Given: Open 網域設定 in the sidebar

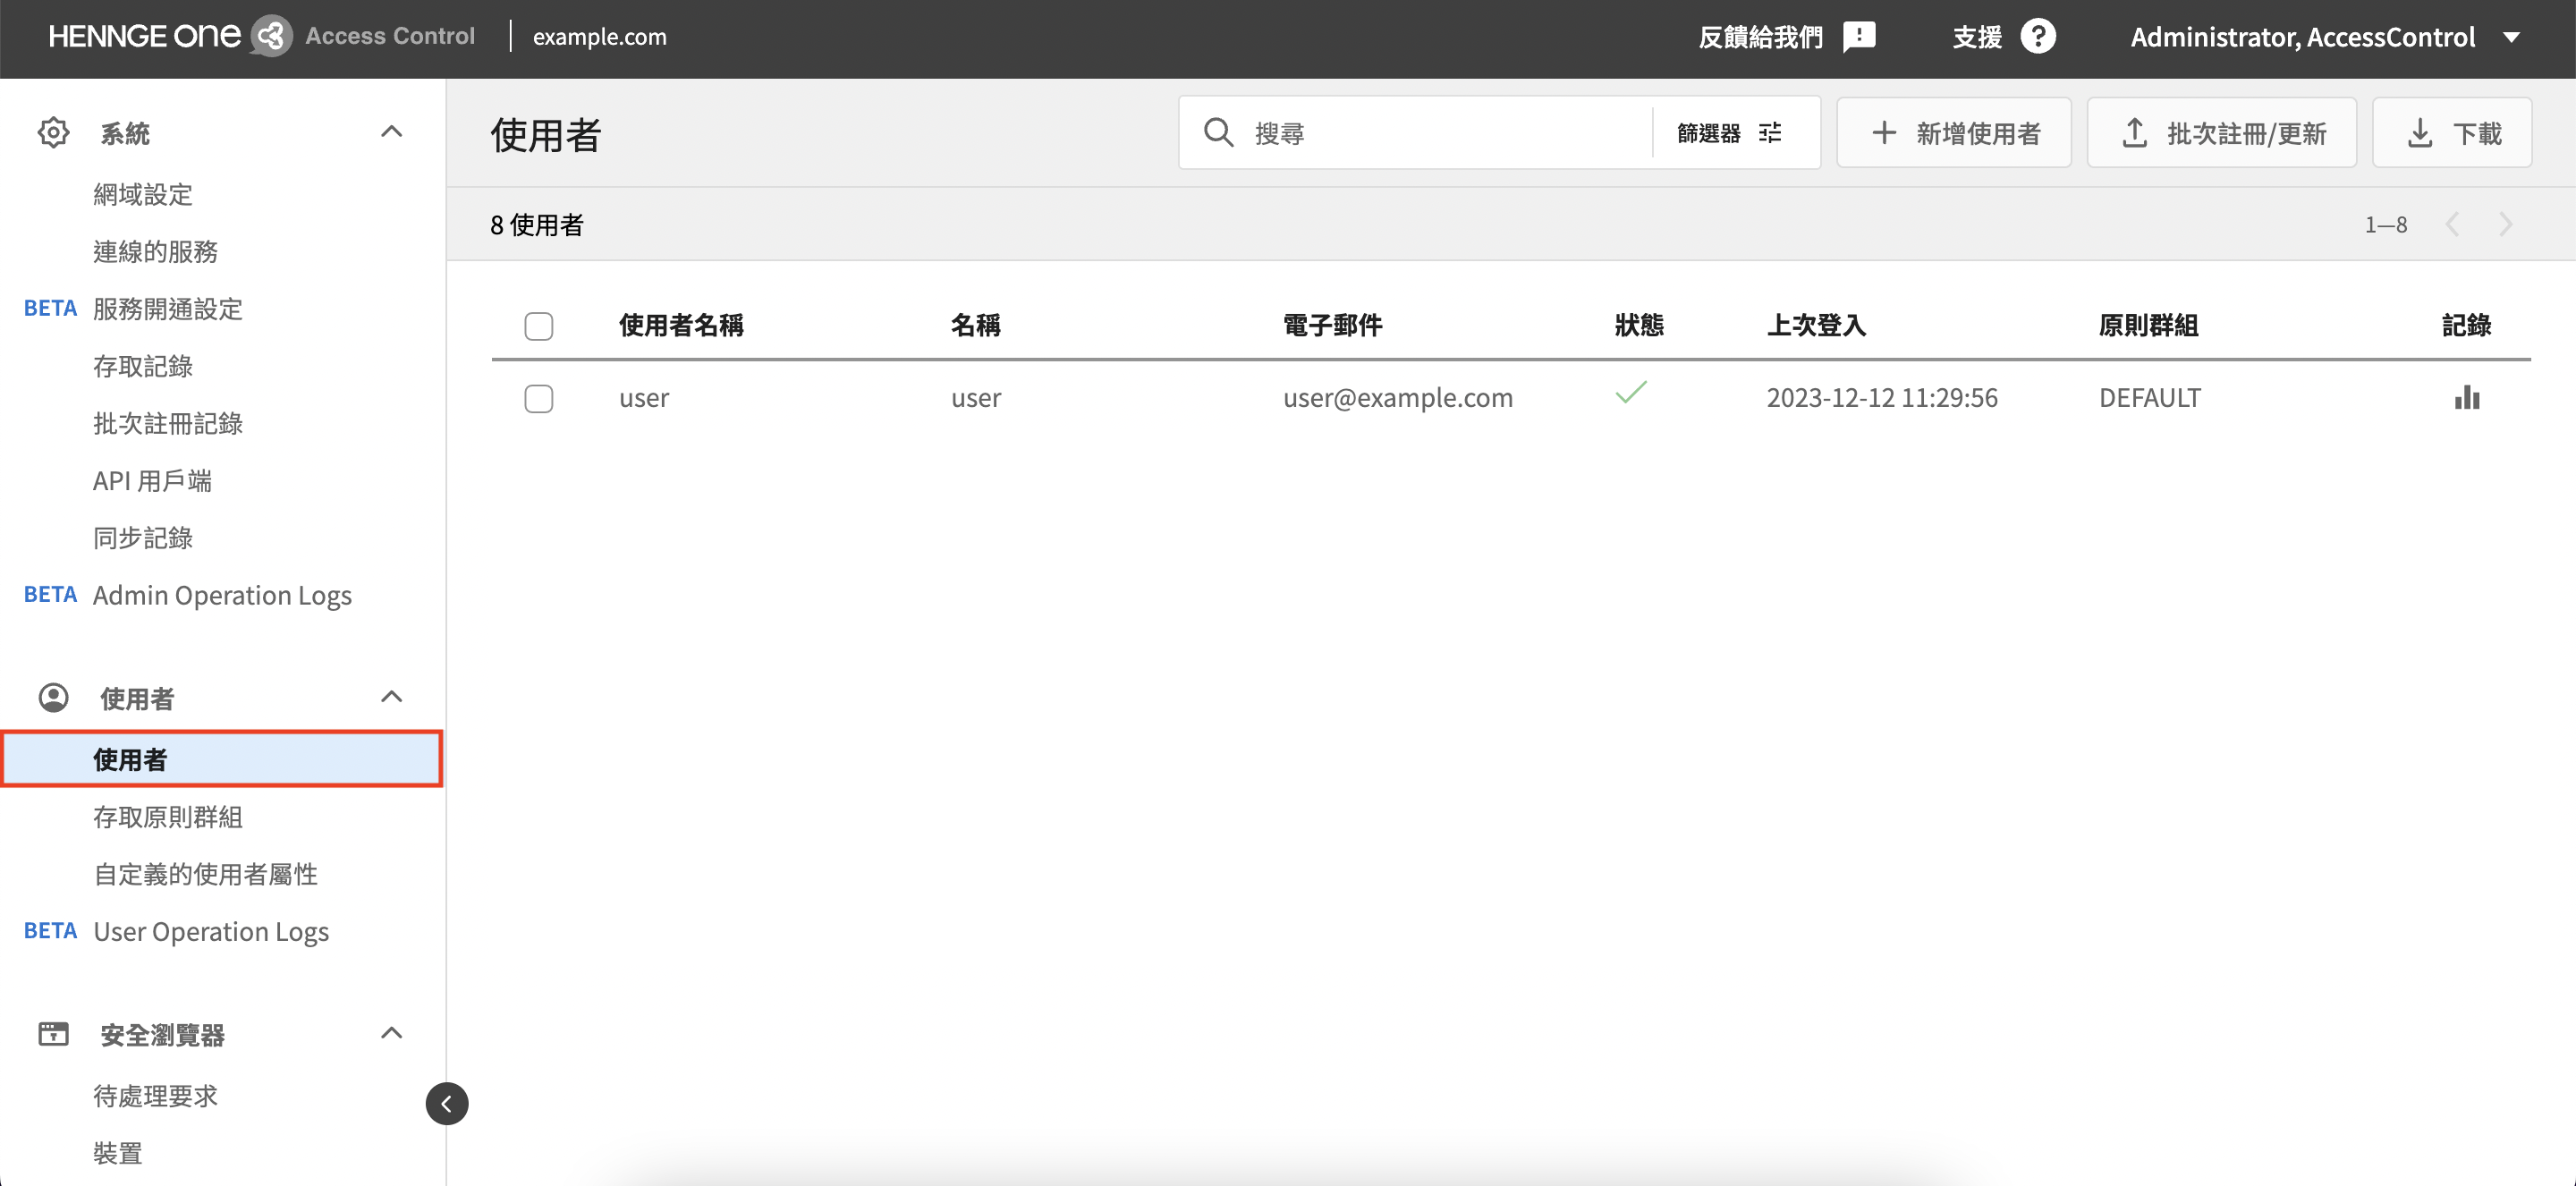Looking at the screenshot, I should [143, 194].
